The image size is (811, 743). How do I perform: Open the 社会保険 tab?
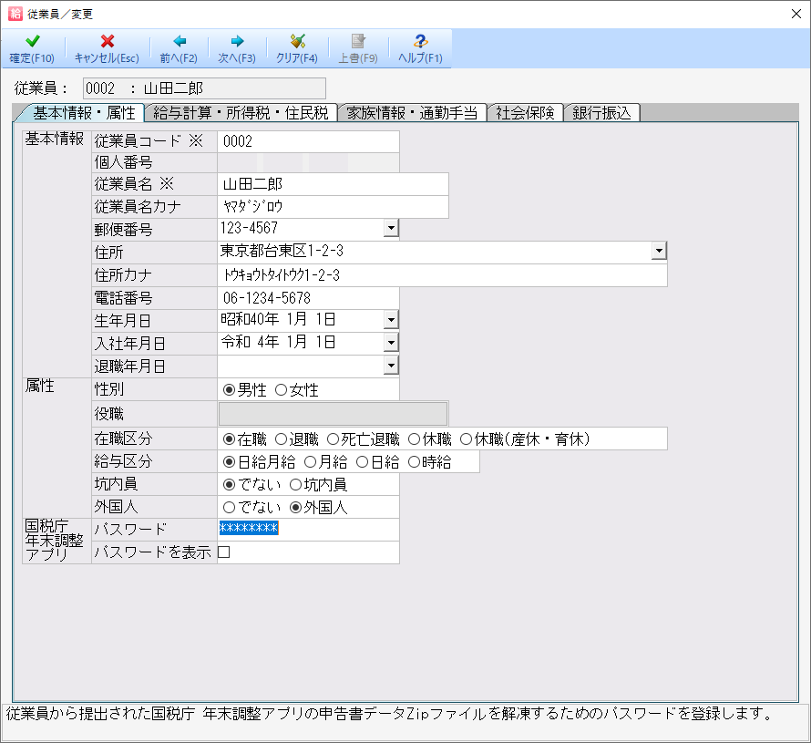525,113
